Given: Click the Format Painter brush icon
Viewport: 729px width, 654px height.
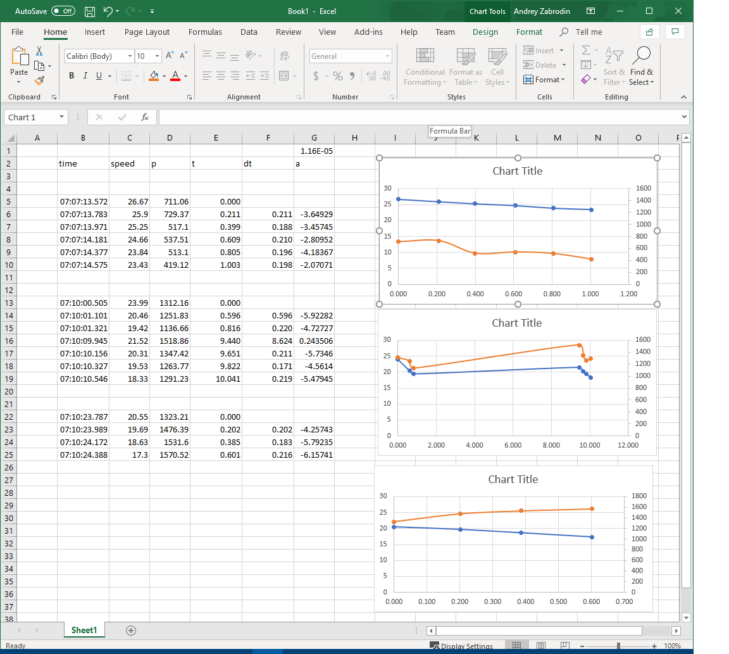Looking at the screenshot, I should coord(39,80).
